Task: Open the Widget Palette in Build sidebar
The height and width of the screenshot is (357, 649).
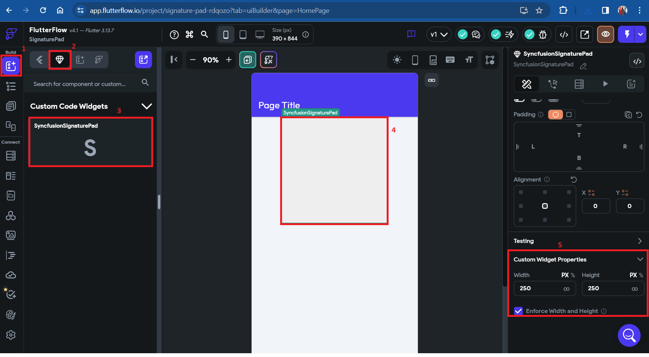Action: pos(11,66)
